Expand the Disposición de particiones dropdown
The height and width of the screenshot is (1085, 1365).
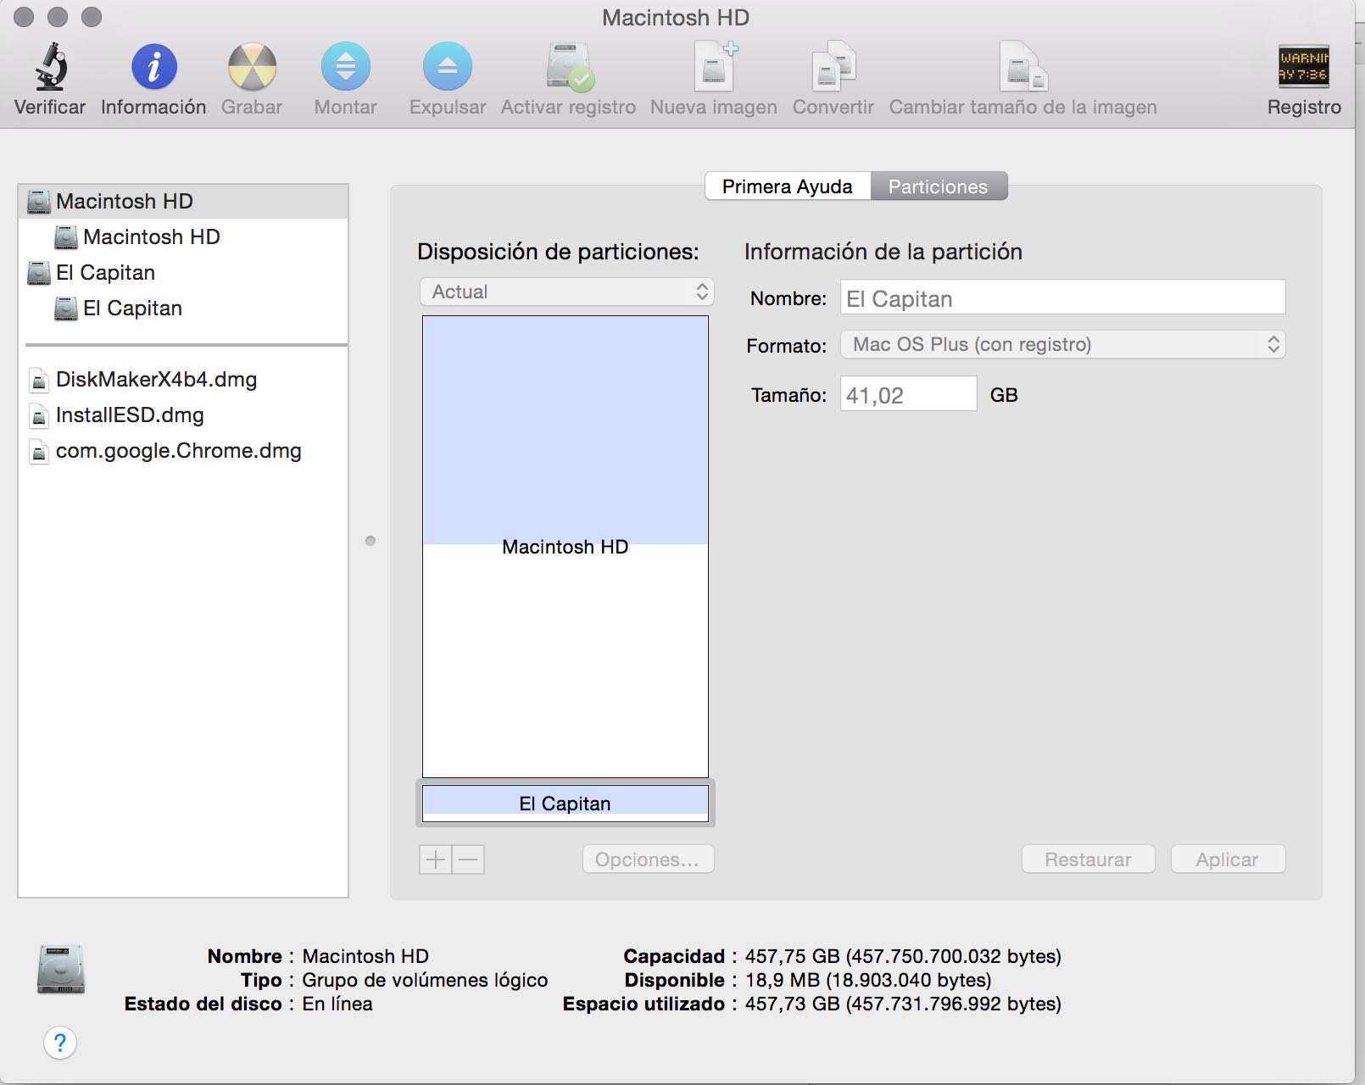566,292
